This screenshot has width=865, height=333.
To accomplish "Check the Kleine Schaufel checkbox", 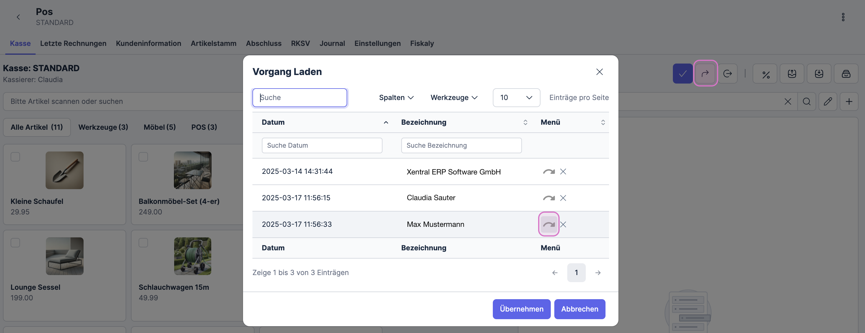I will point(15,157).
